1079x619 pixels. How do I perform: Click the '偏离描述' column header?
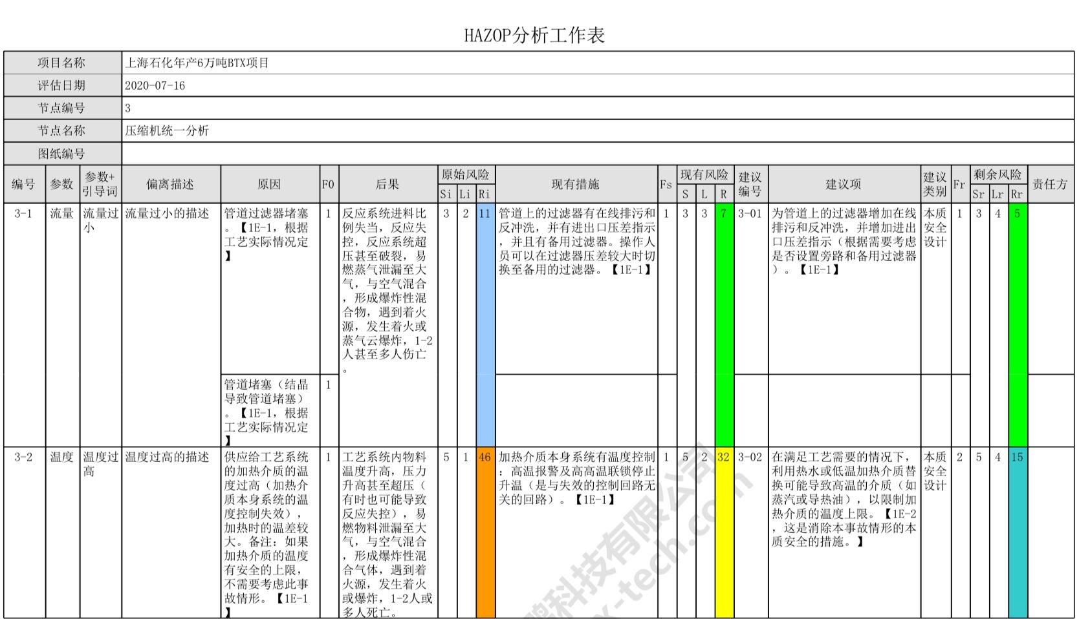171,184
